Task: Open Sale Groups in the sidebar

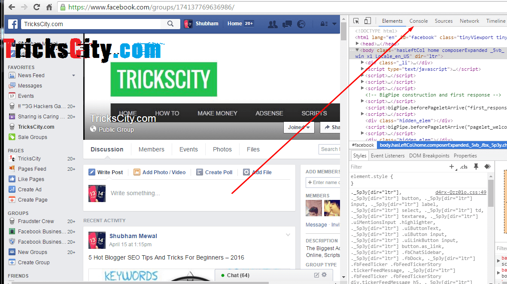Action: tap(32, 137)
